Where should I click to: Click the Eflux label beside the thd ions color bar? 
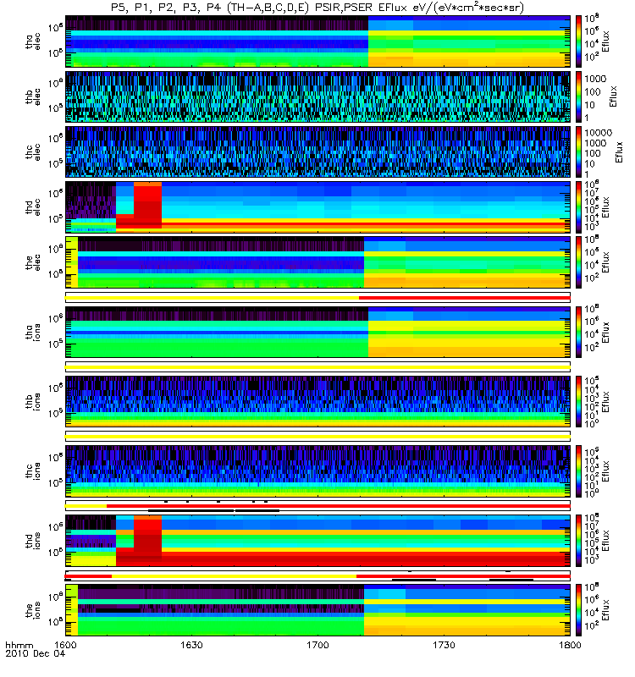(x=606, y=541)
